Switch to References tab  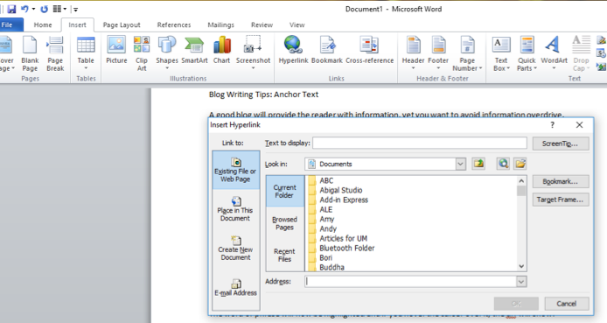tap(174, 25)
